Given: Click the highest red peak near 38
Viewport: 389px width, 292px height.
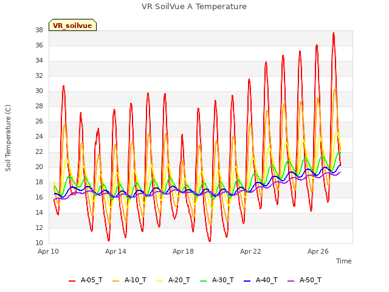Looking at the screenshot, I should pos(334,33).
